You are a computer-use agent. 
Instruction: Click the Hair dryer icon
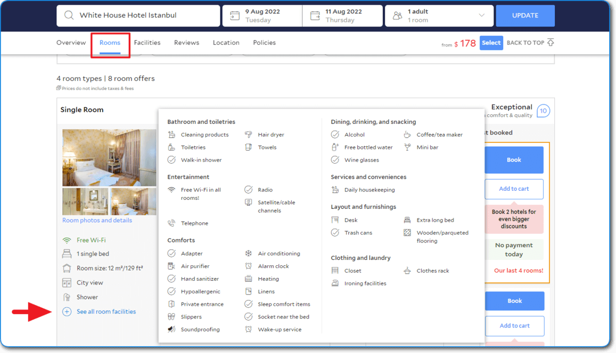pyautogui.click(x=248, y=135)
